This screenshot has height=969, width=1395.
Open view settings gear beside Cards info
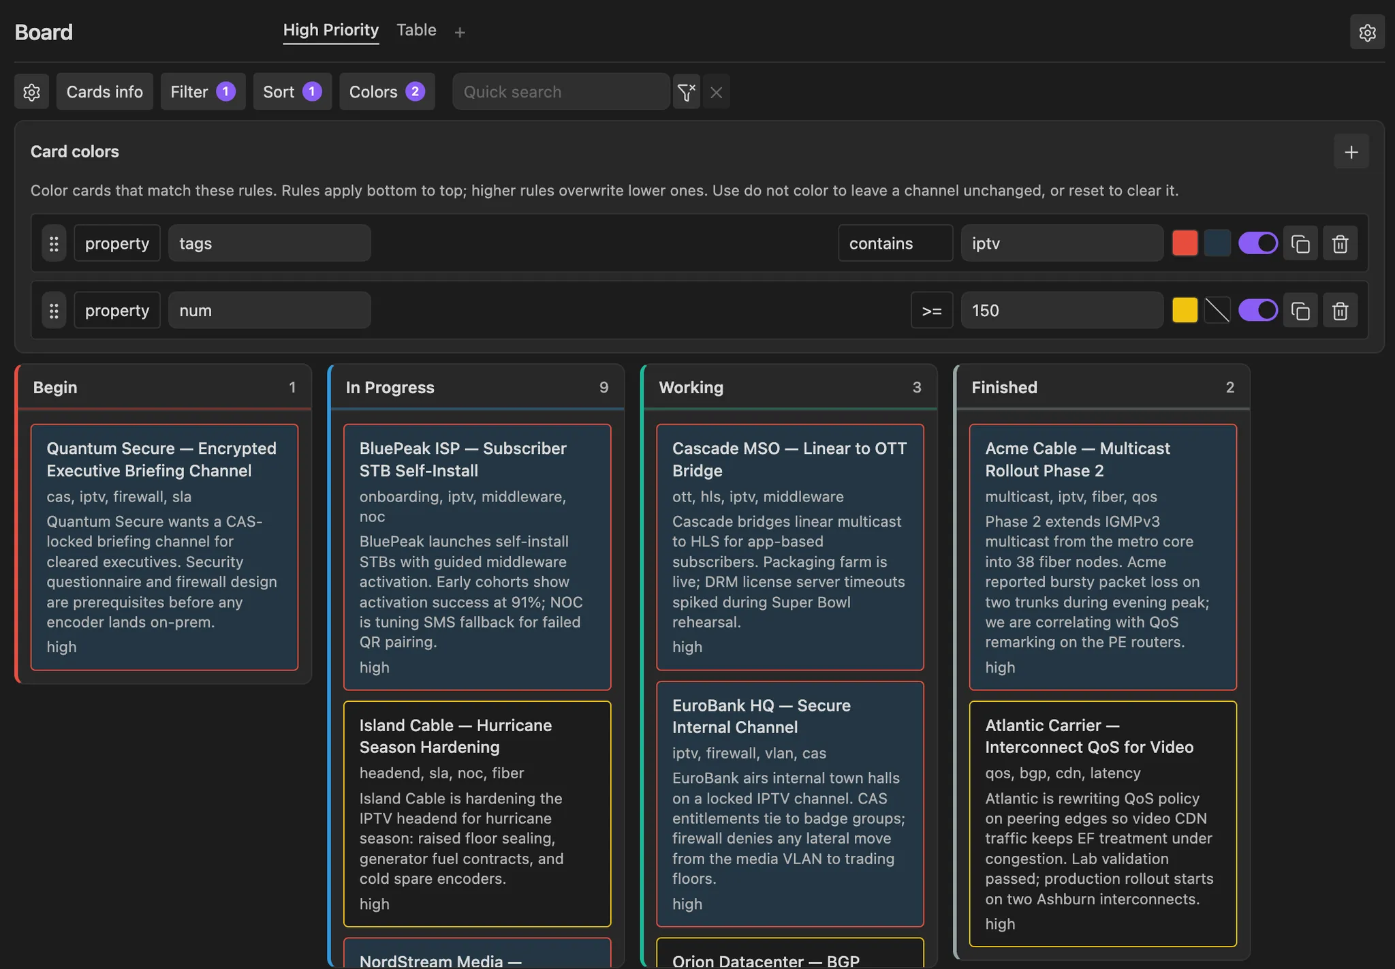[31, 92]
